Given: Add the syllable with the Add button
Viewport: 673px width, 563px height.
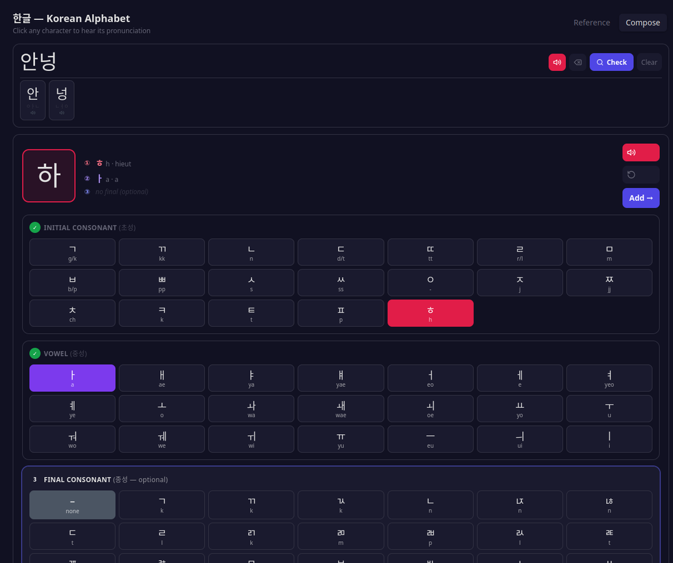Looking at the screenshot, I should (x=641, y=198).
